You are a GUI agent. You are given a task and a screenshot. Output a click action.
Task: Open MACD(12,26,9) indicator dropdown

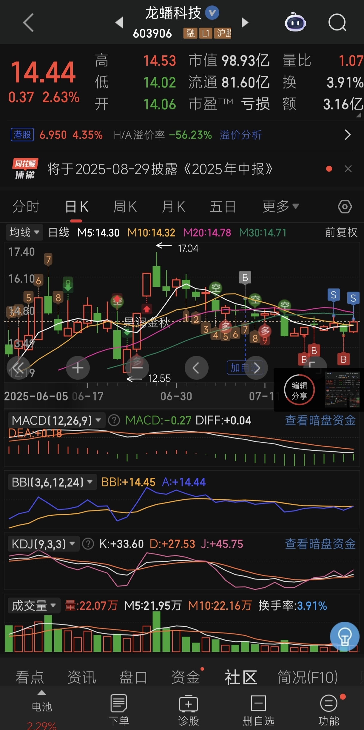[56, 420]
